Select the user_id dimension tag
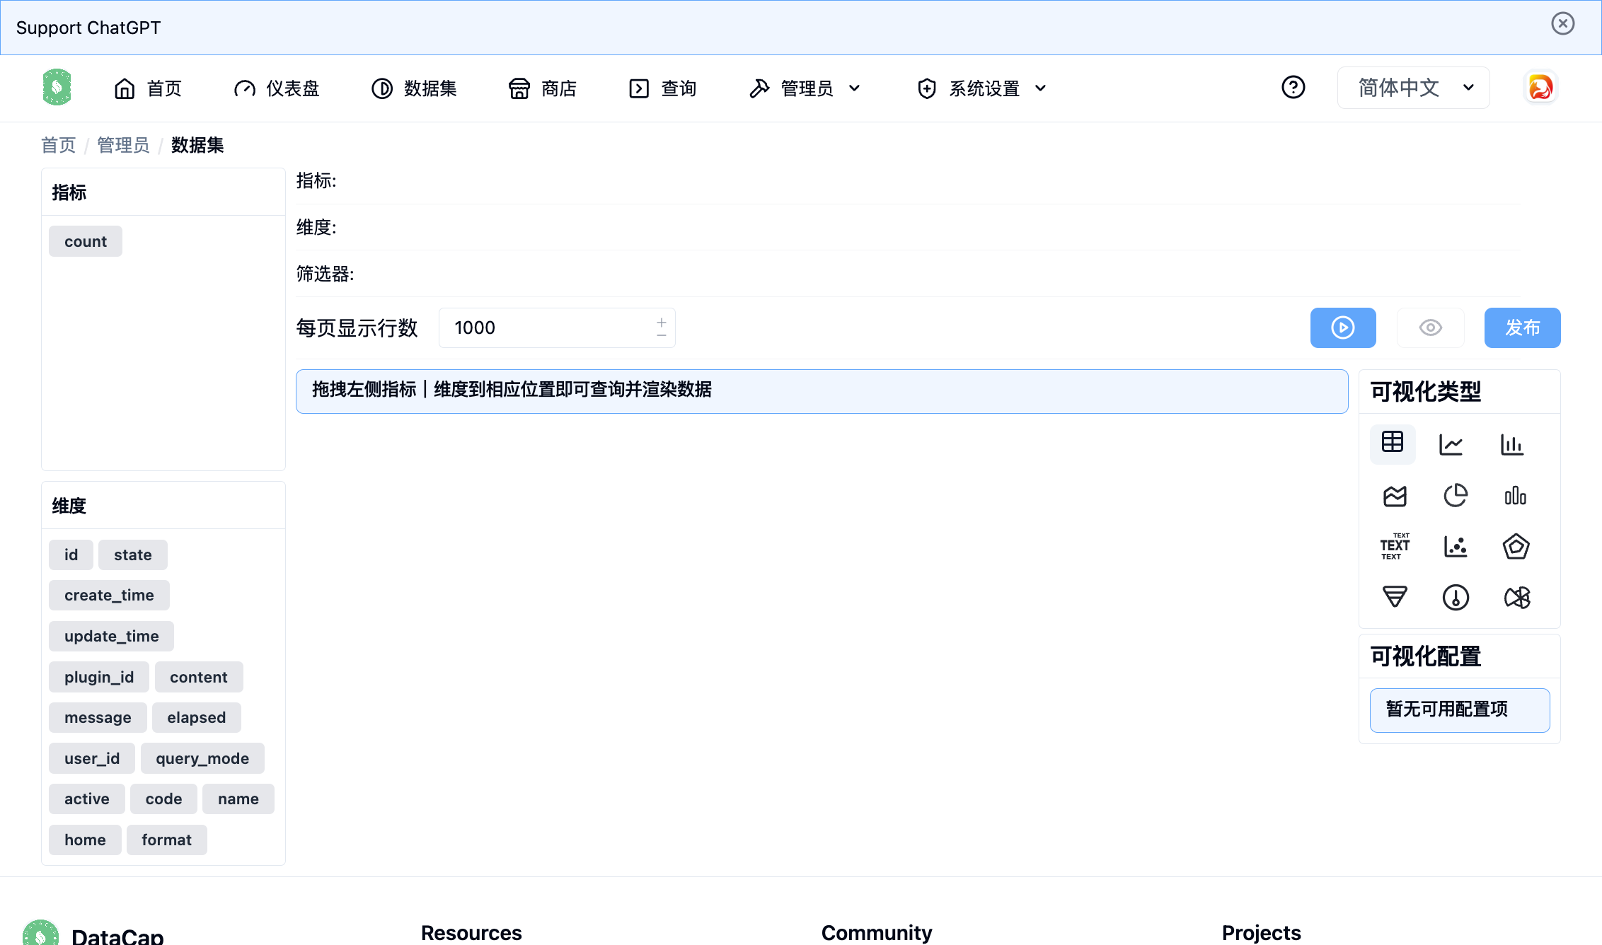The width and height of the screenshot is (1602, 945). point(92,758)
